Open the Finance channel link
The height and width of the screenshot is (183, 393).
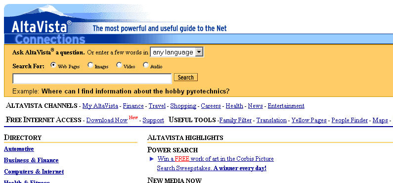click(133, 106)
